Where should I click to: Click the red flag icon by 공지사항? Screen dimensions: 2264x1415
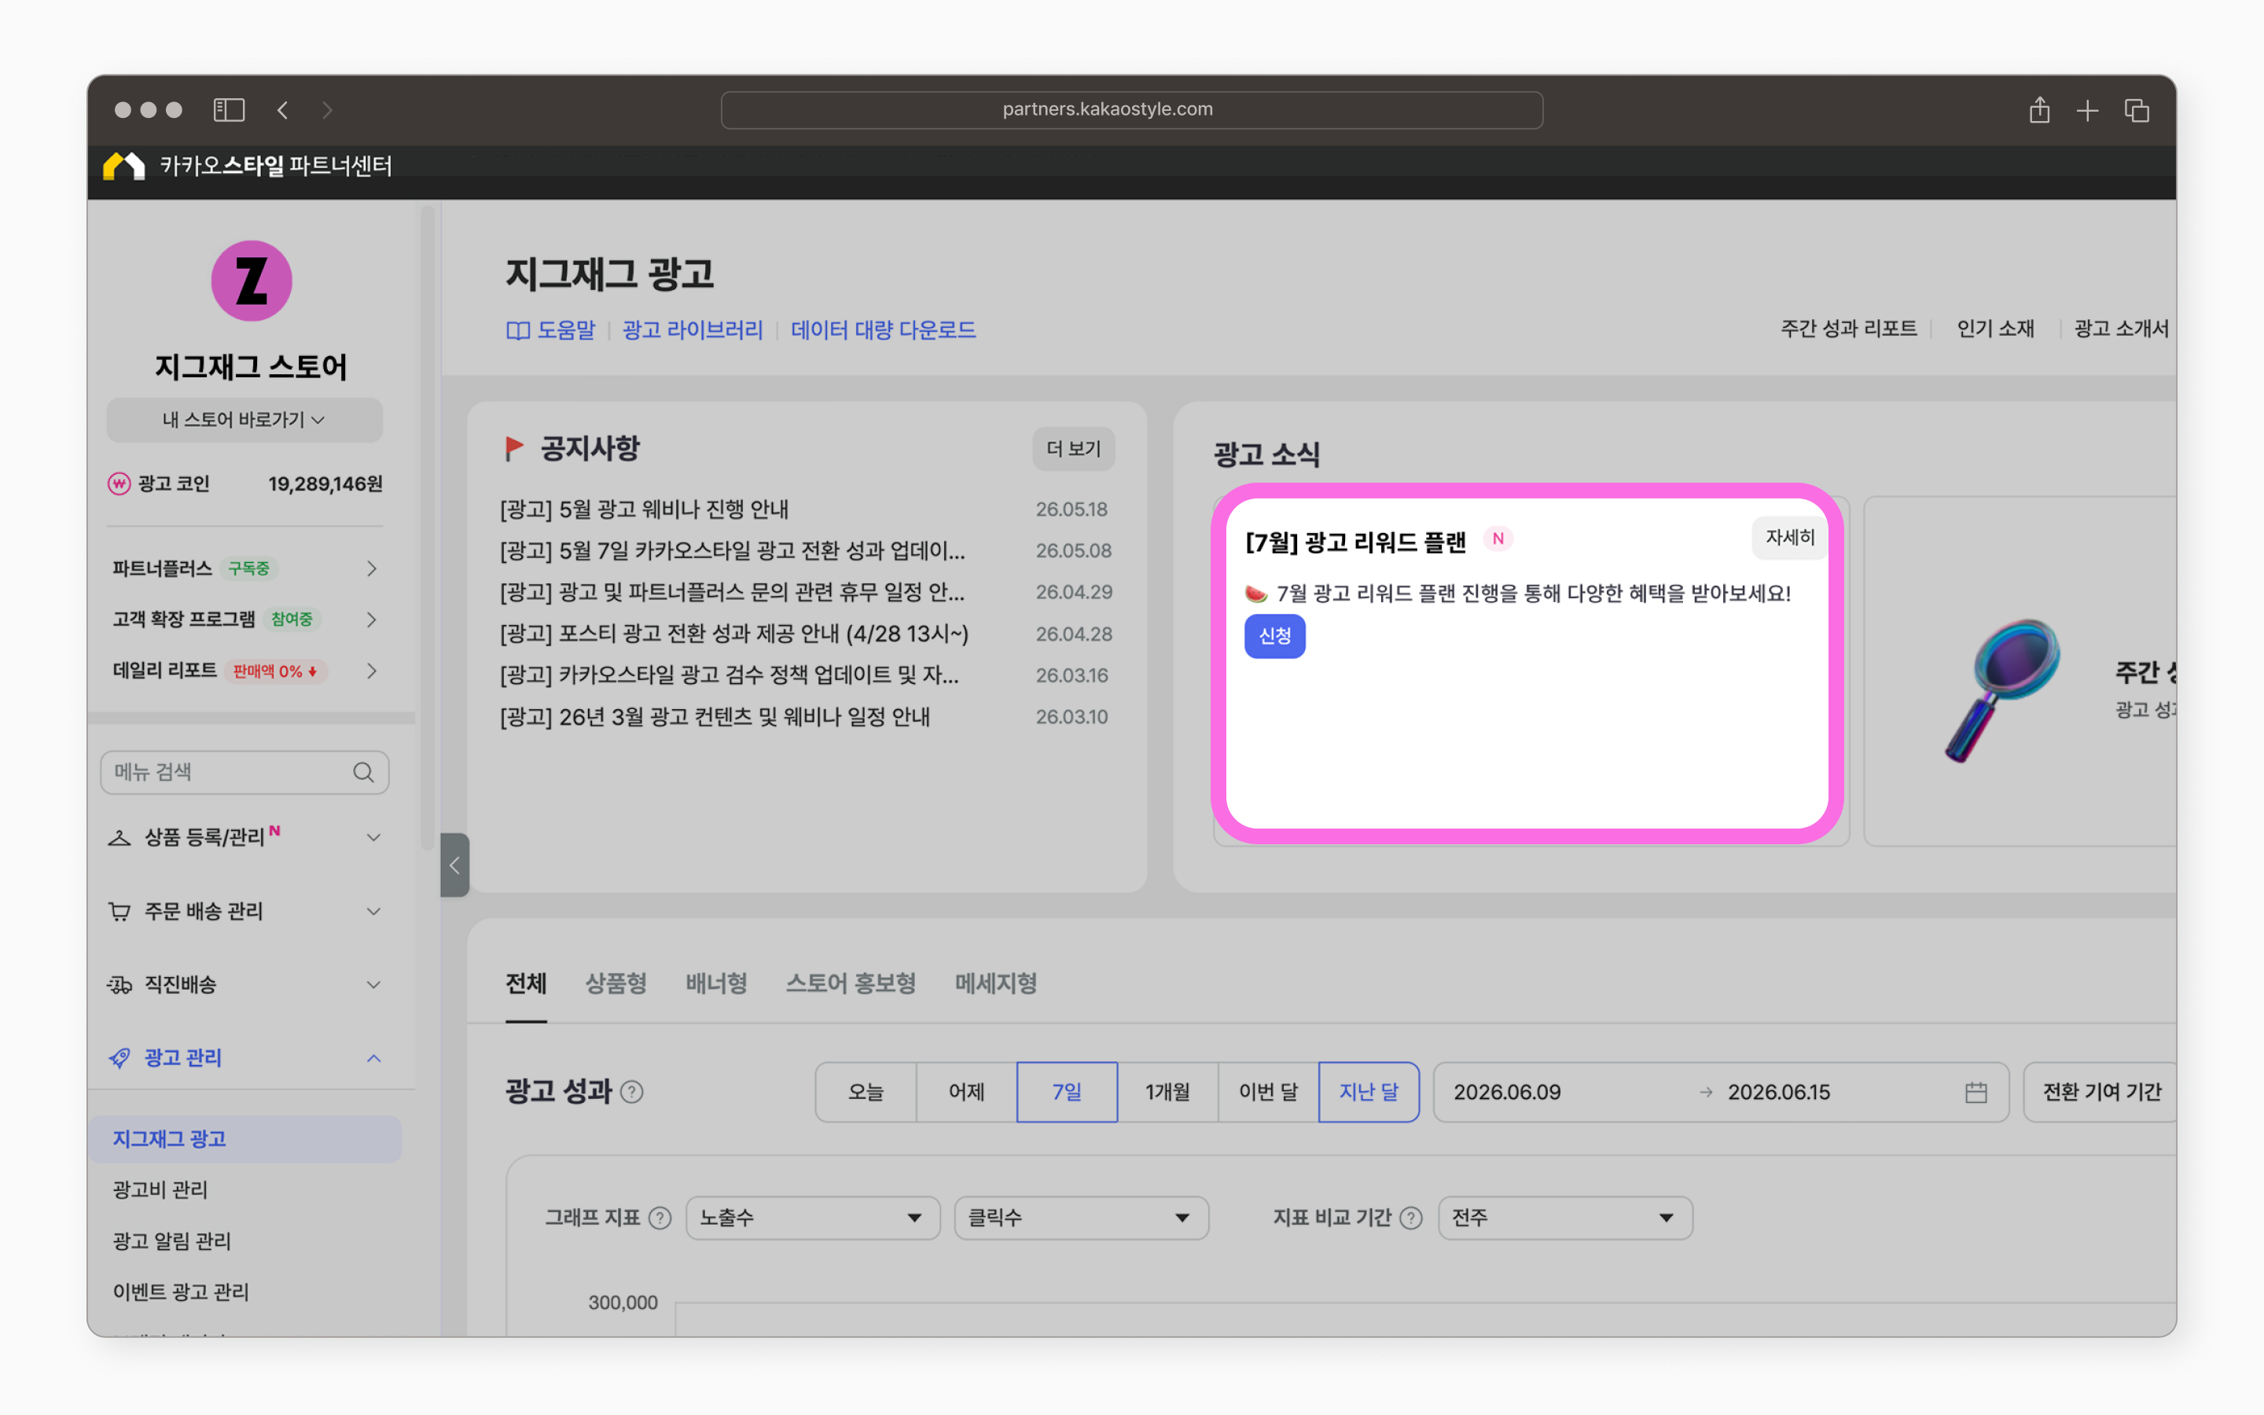point(513,449)
